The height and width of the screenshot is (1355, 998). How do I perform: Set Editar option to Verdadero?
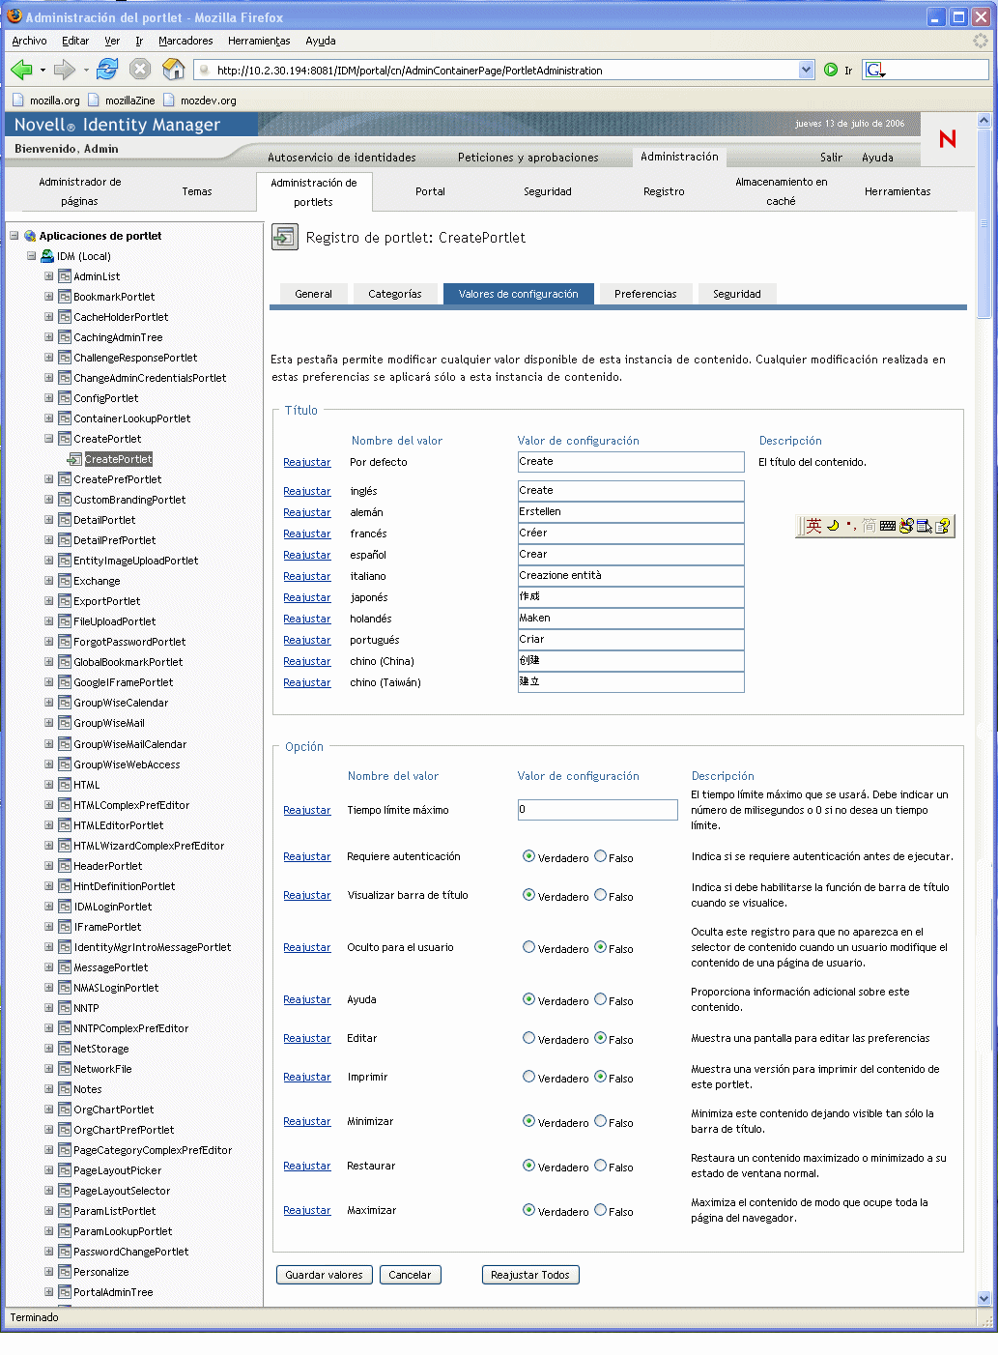pos(528,1038)
